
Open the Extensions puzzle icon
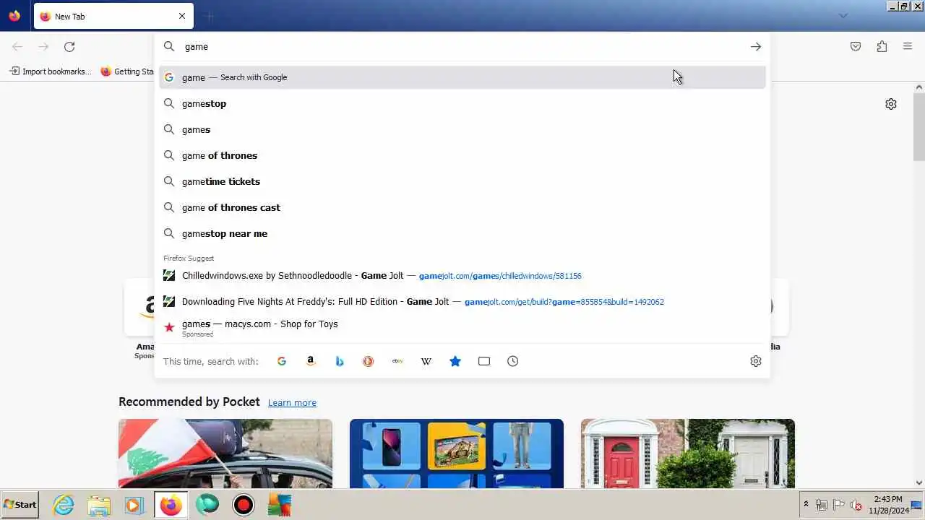(882, 46)
